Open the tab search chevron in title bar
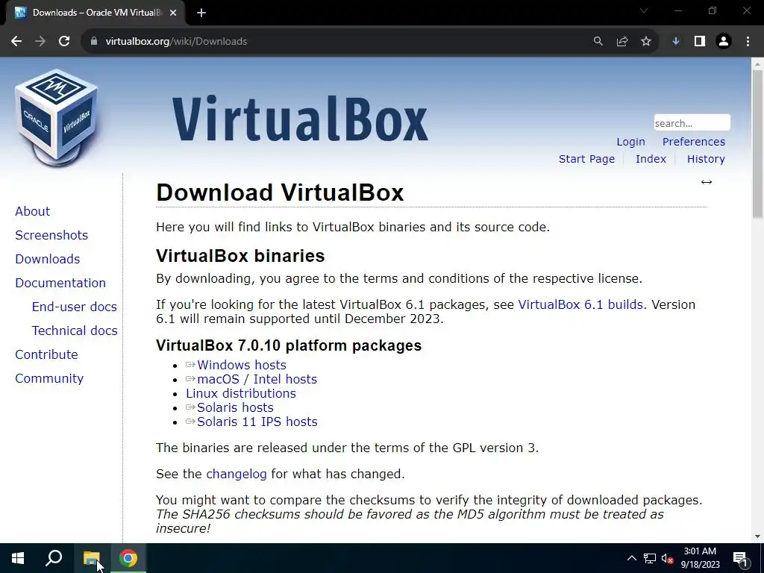The image size is (764, 573). pos(644,10)
